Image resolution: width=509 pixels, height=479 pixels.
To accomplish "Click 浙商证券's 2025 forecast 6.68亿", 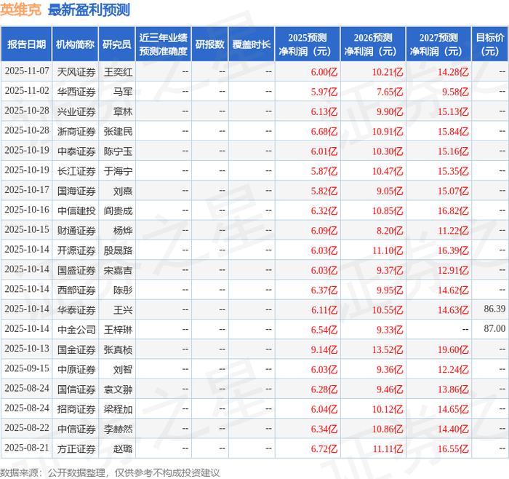I will click(x=324, y=131).
